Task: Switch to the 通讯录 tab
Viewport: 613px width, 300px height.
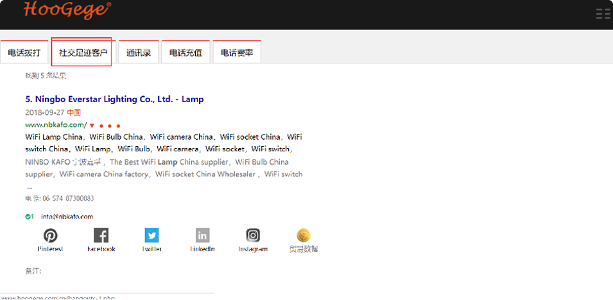Action: point(139,53)
